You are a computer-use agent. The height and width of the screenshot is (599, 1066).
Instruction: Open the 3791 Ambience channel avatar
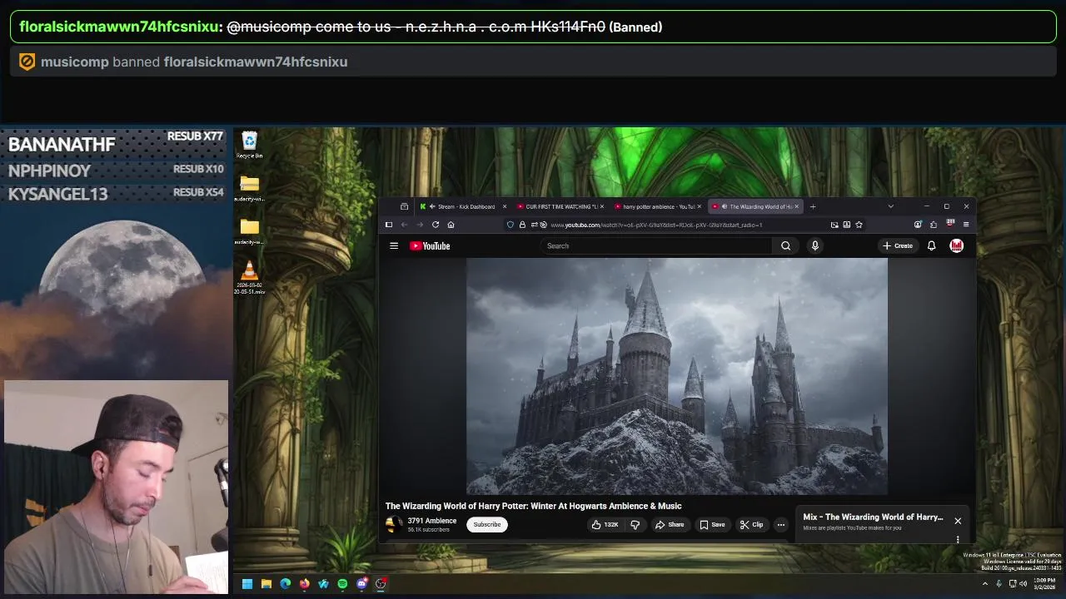(393, 524)
